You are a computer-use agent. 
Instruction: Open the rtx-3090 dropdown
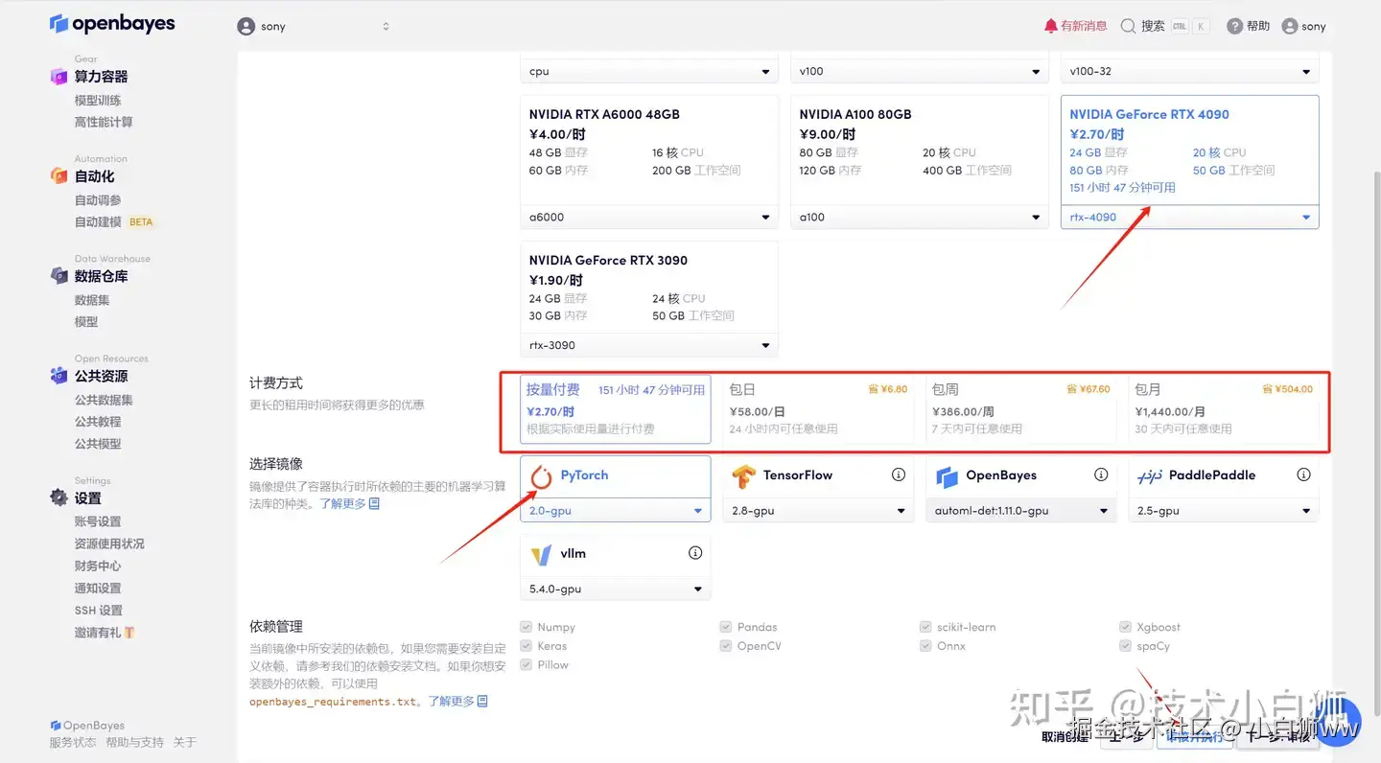649,345
